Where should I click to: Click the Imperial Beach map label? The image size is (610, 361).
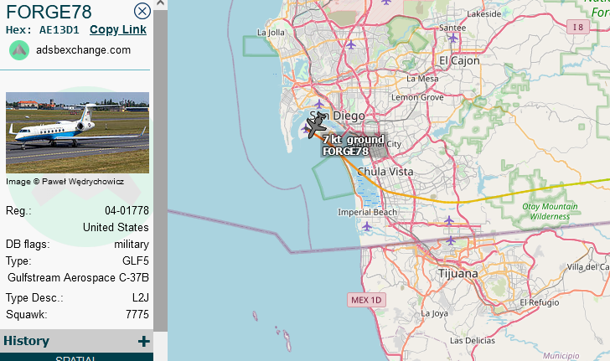[367, 212]
